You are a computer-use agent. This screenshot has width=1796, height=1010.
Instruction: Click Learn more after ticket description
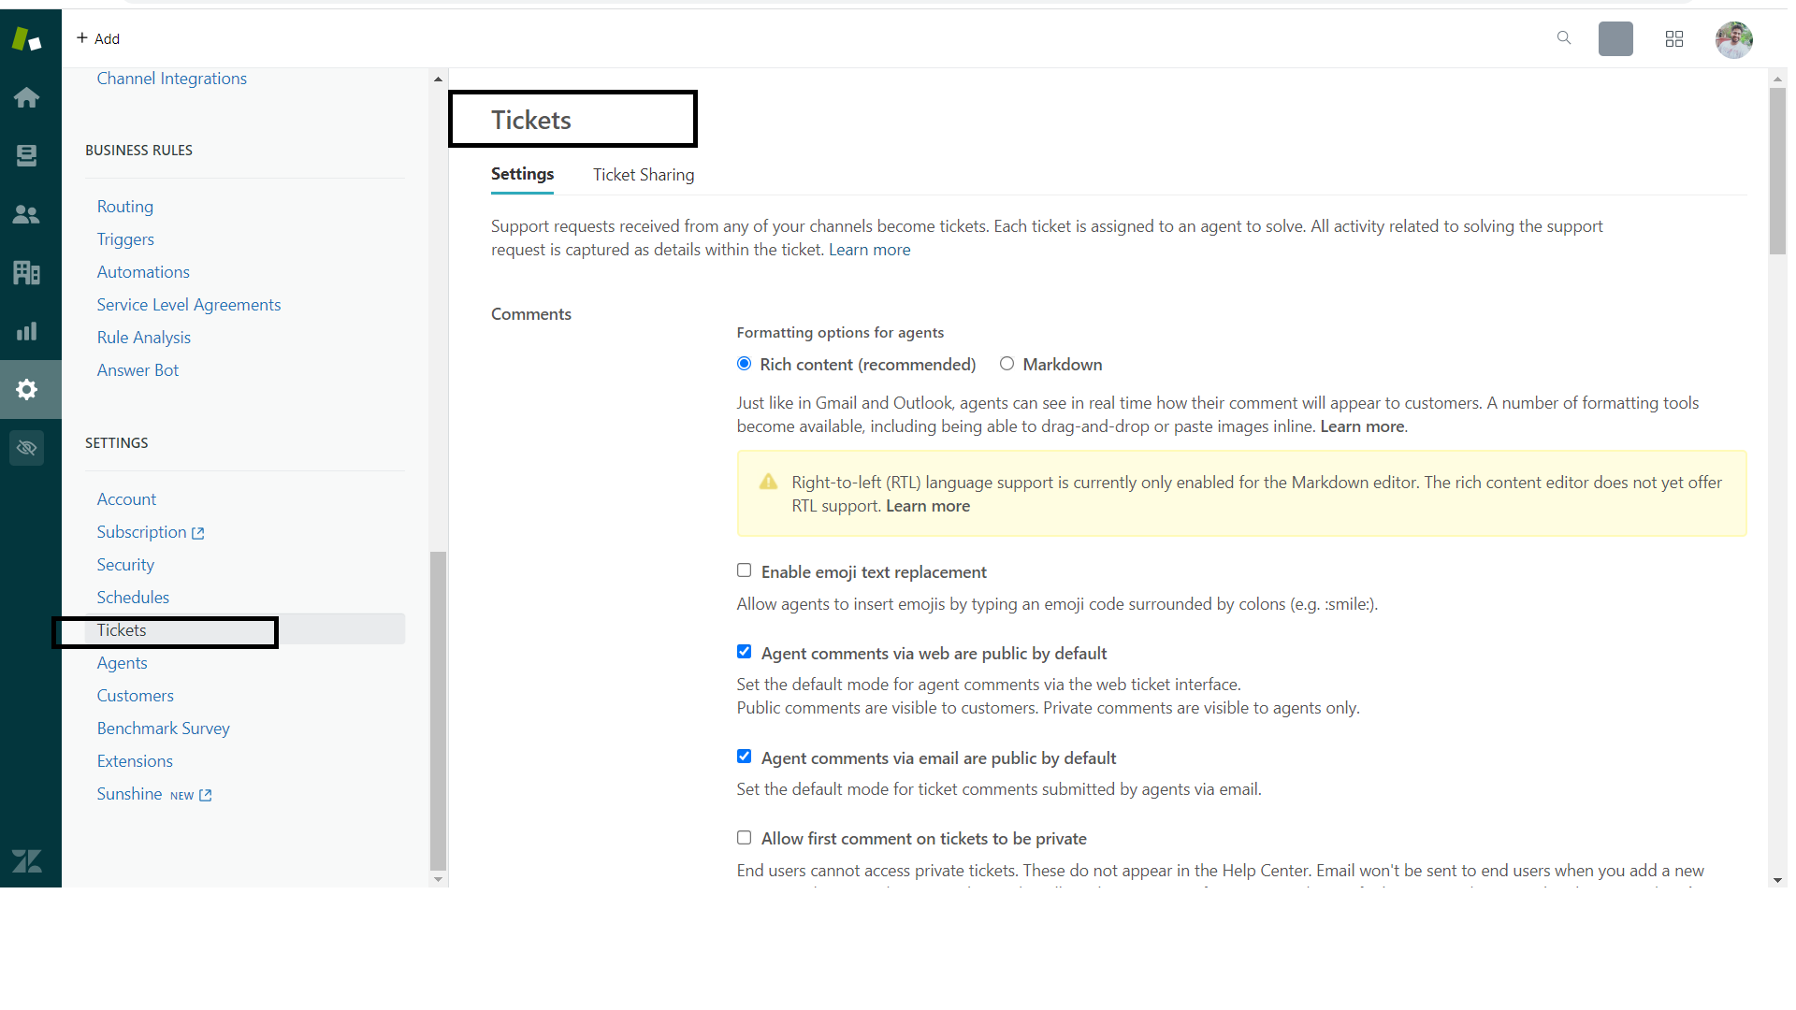pyautogui.click(x=869, y=250)
